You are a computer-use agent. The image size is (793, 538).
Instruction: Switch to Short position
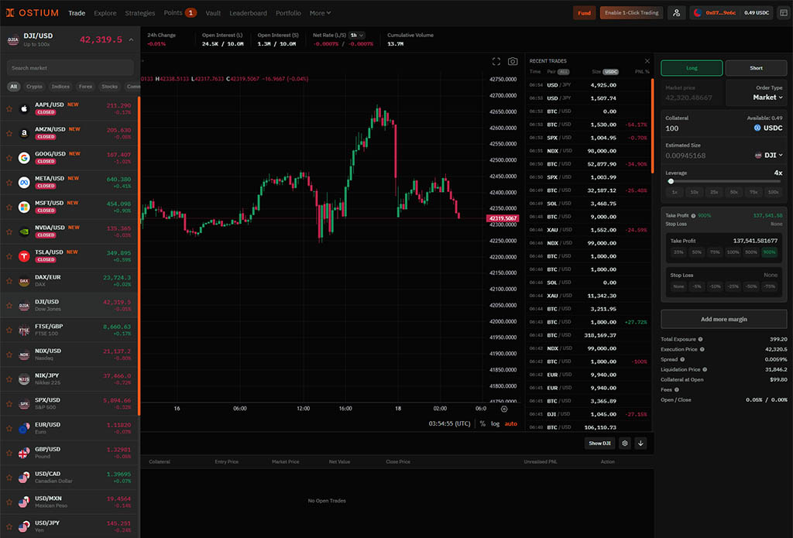pos(756,68)
